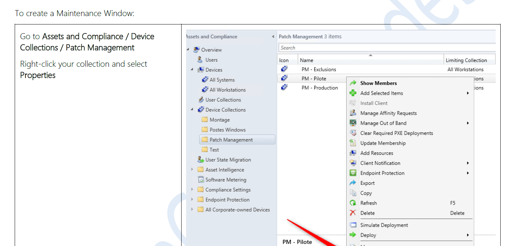508x246 pixels.
Task: Open the Client Notification submenu arrow
Action: pos(468,163)
